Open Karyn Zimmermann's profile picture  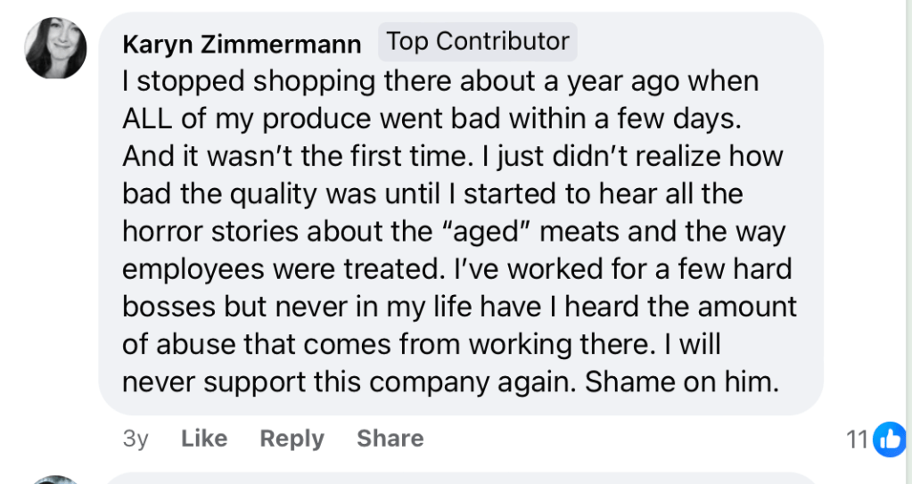55,48
